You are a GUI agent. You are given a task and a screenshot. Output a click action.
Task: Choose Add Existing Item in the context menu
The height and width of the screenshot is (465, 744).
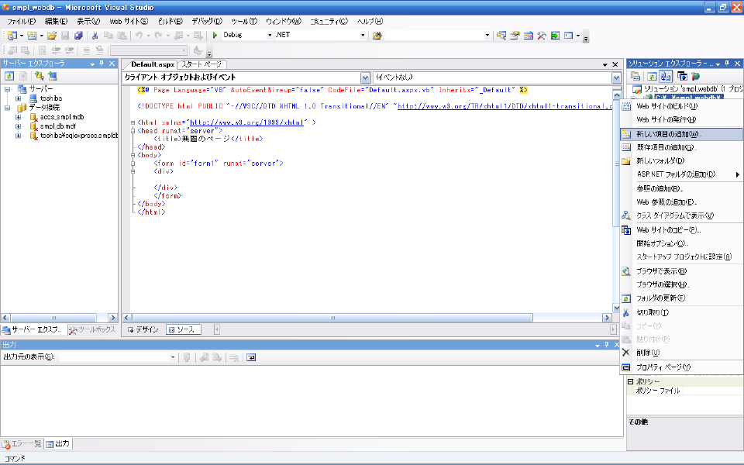click(681, 147)
